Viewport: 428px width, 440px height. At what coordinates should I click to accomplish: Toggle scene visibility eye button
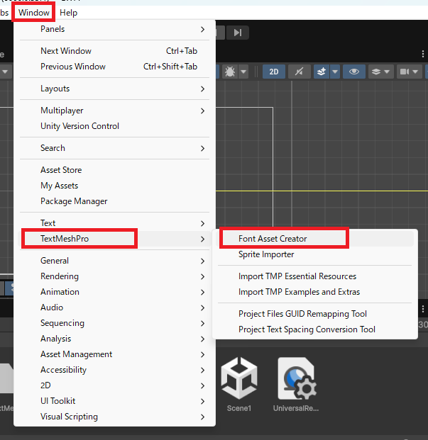tap(353, 72)
